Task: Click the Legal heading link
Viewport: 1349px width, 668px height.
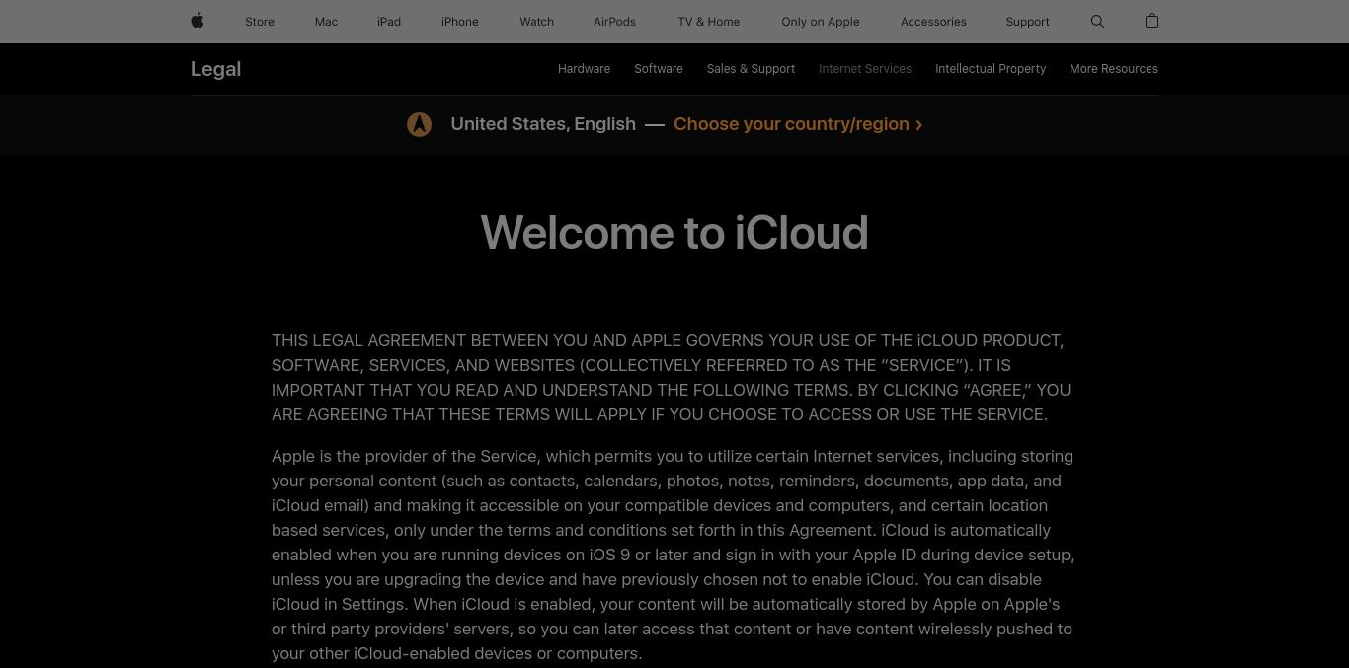Action: click(x=215, y=69)
